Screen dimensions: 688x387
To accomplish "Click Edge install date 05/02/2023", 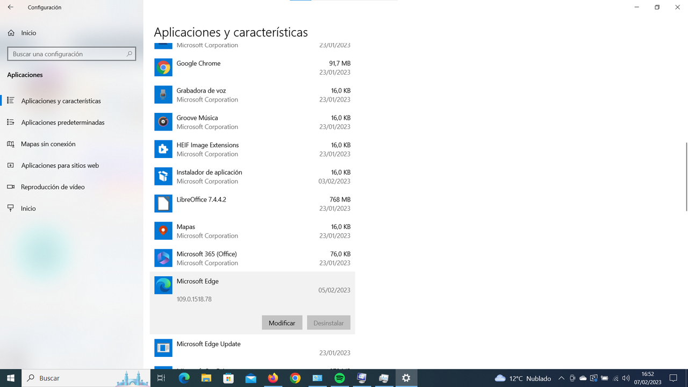I will [x=334, y=290].
